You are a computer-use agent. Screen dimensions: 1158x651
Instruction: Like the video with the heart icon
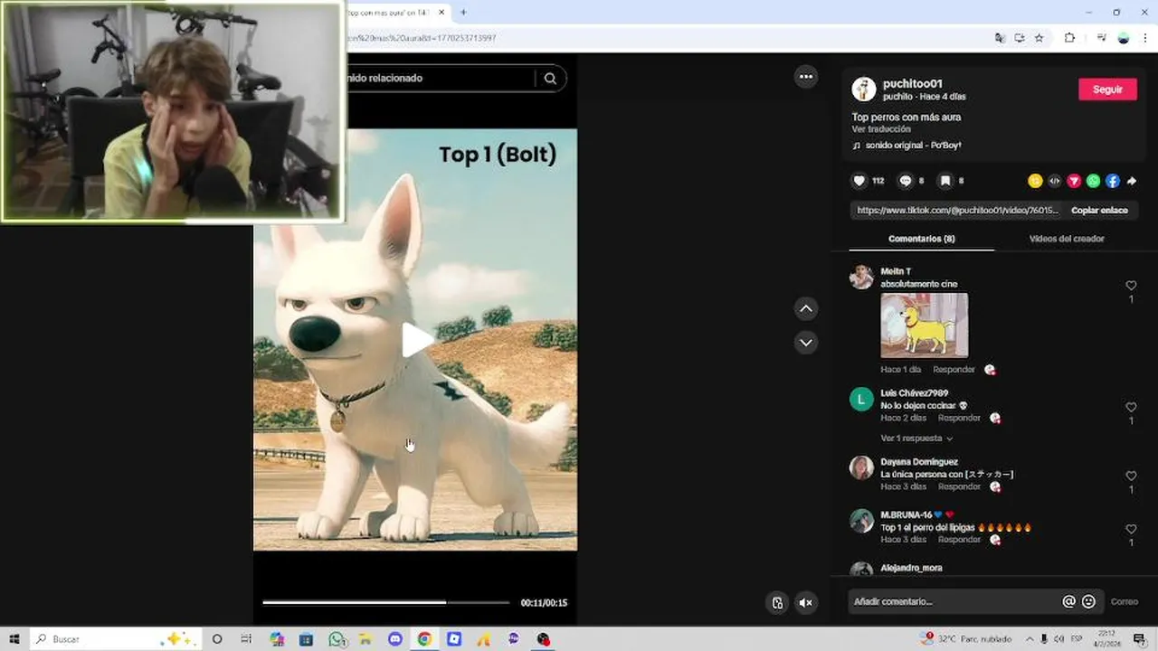point(859,181)
